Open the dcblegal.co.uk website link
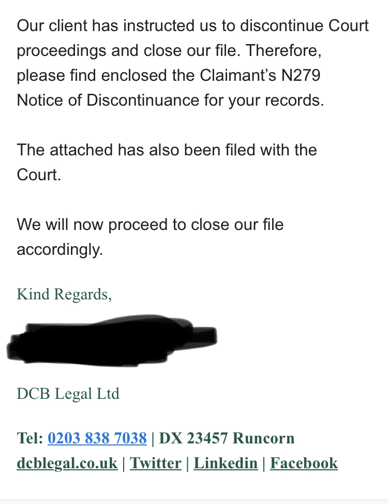The image size is (388, 504). [67, 463]
